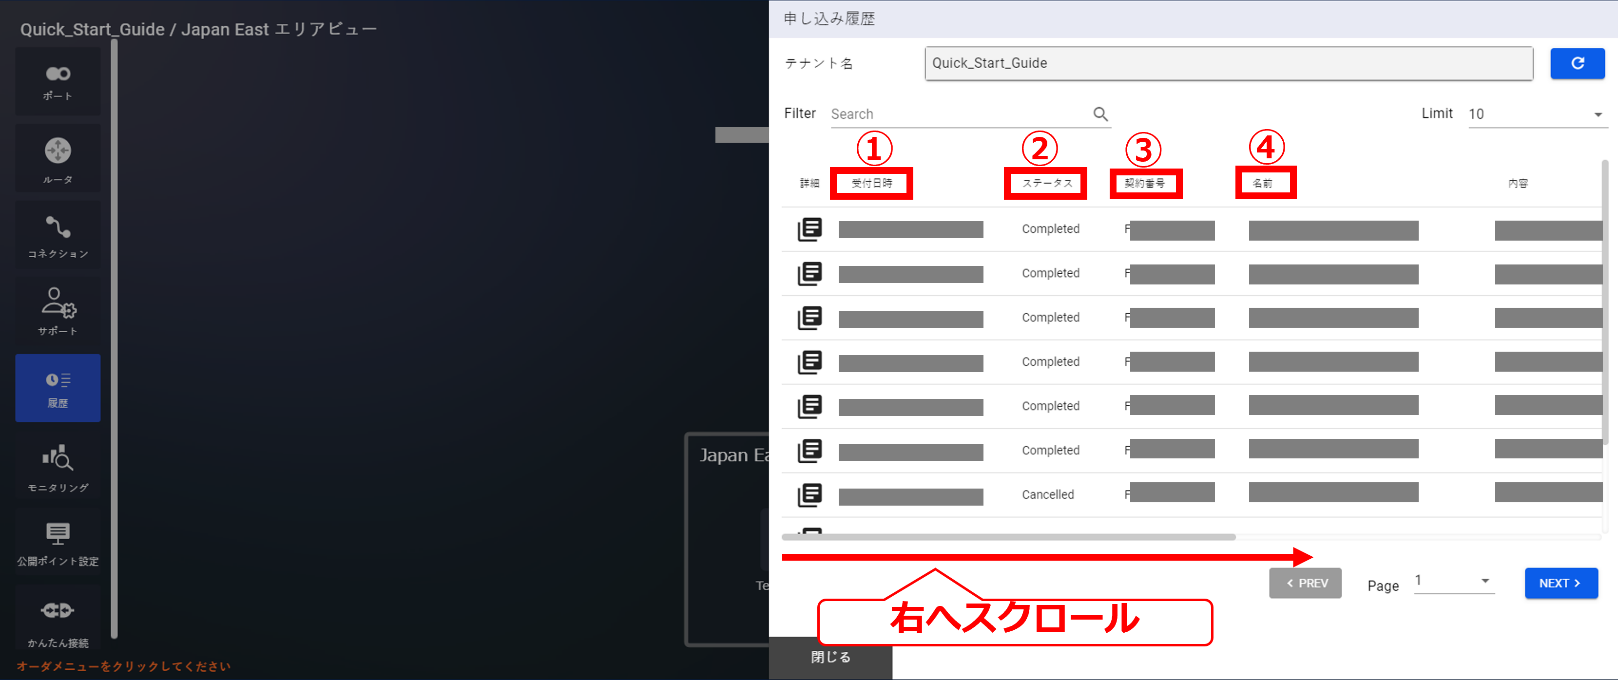
Task: Open details icon of the Cancelled row
Action: click(809, 495)
